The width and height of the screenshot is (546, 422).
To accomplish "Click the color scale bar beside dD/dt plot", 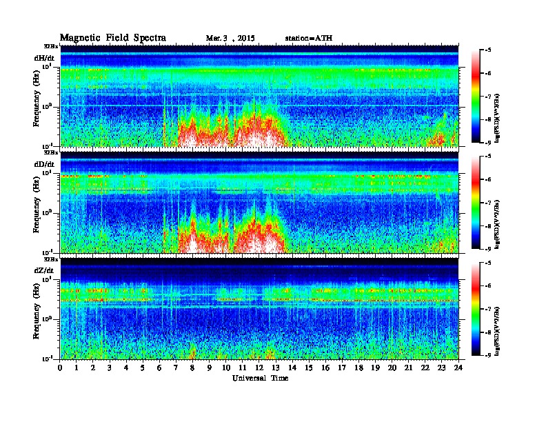I will pos(476,203).
